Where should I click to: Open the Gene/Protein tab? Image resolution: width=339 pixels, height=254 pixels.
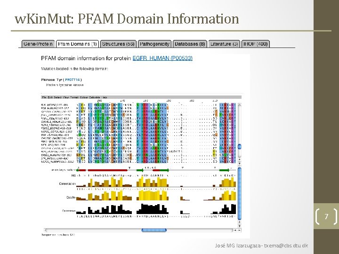click(38, 44)
